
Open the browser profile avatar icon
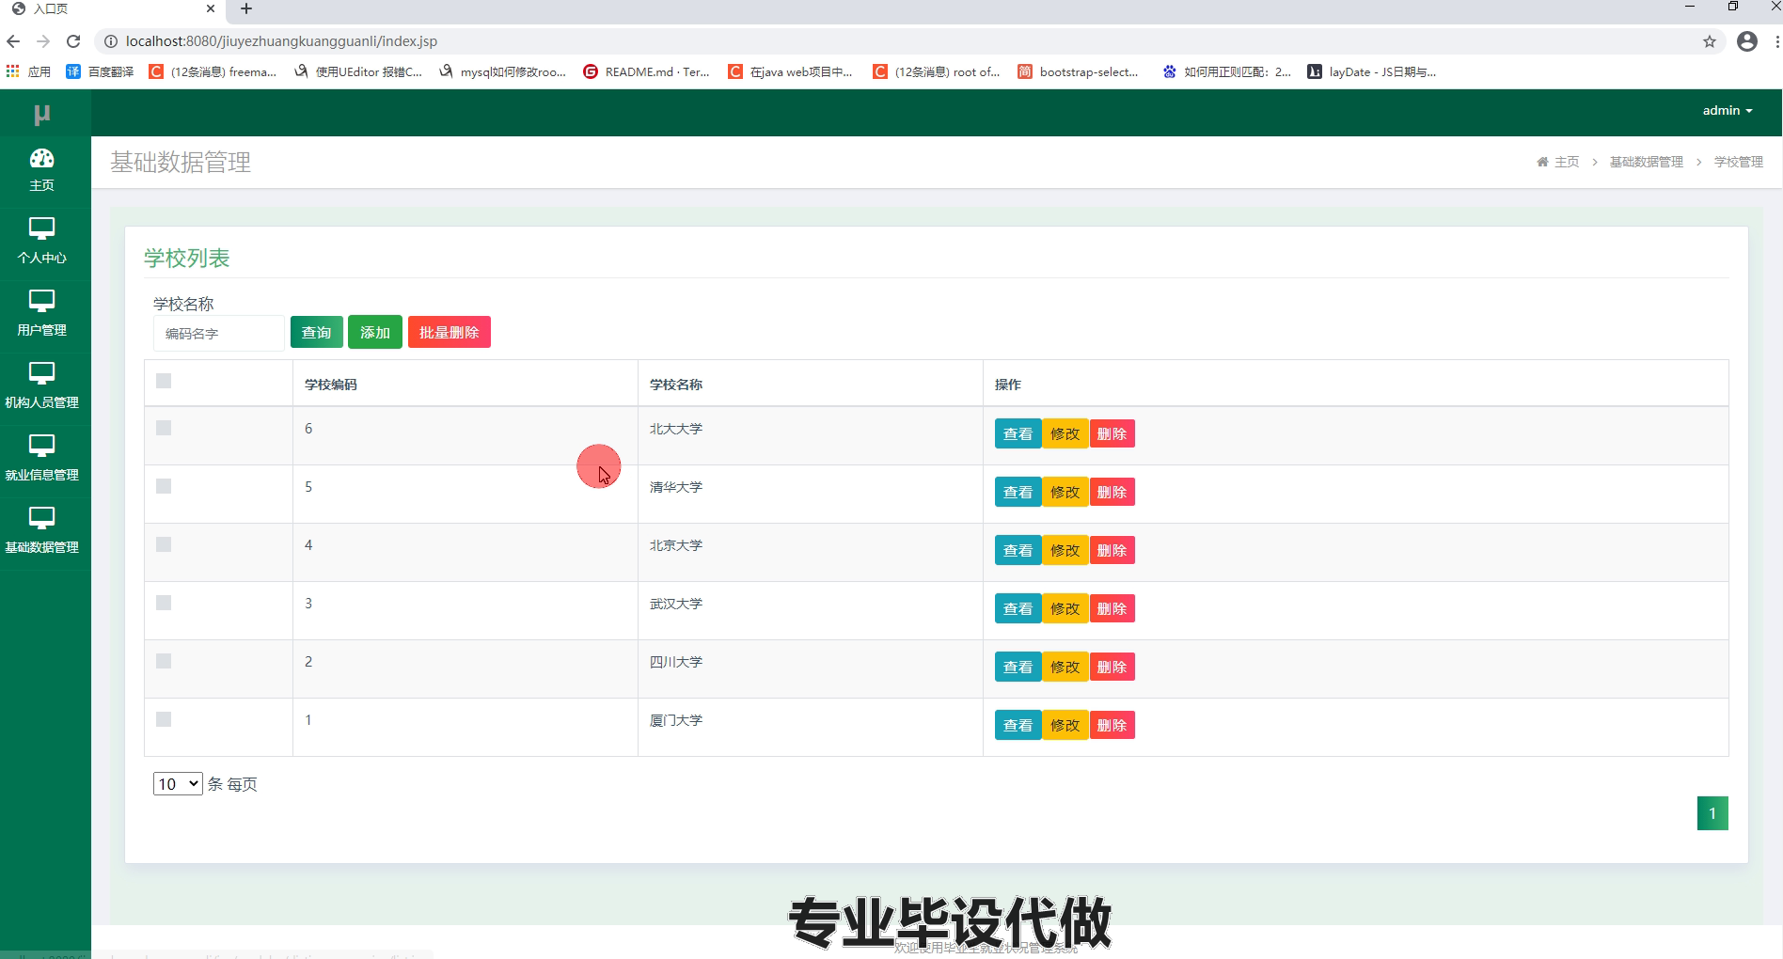coord(1747,41)
